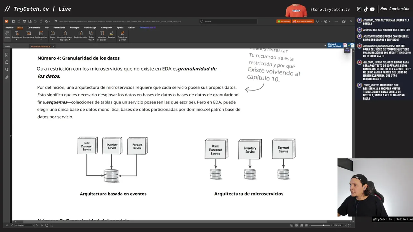
Task: Expand the Portapapeles dropdown arrow
Action: tap(41, 40)
